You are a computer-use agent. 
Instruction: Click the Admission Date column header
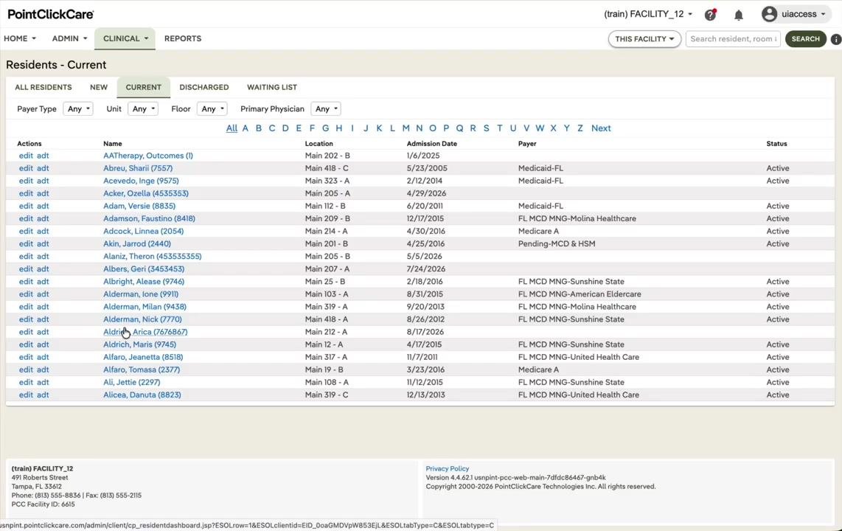[x=432, y=144]
